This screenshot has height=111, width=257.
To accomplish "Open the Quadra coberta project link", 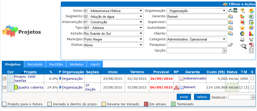I will pyautogui.click(x=30, y=87).
